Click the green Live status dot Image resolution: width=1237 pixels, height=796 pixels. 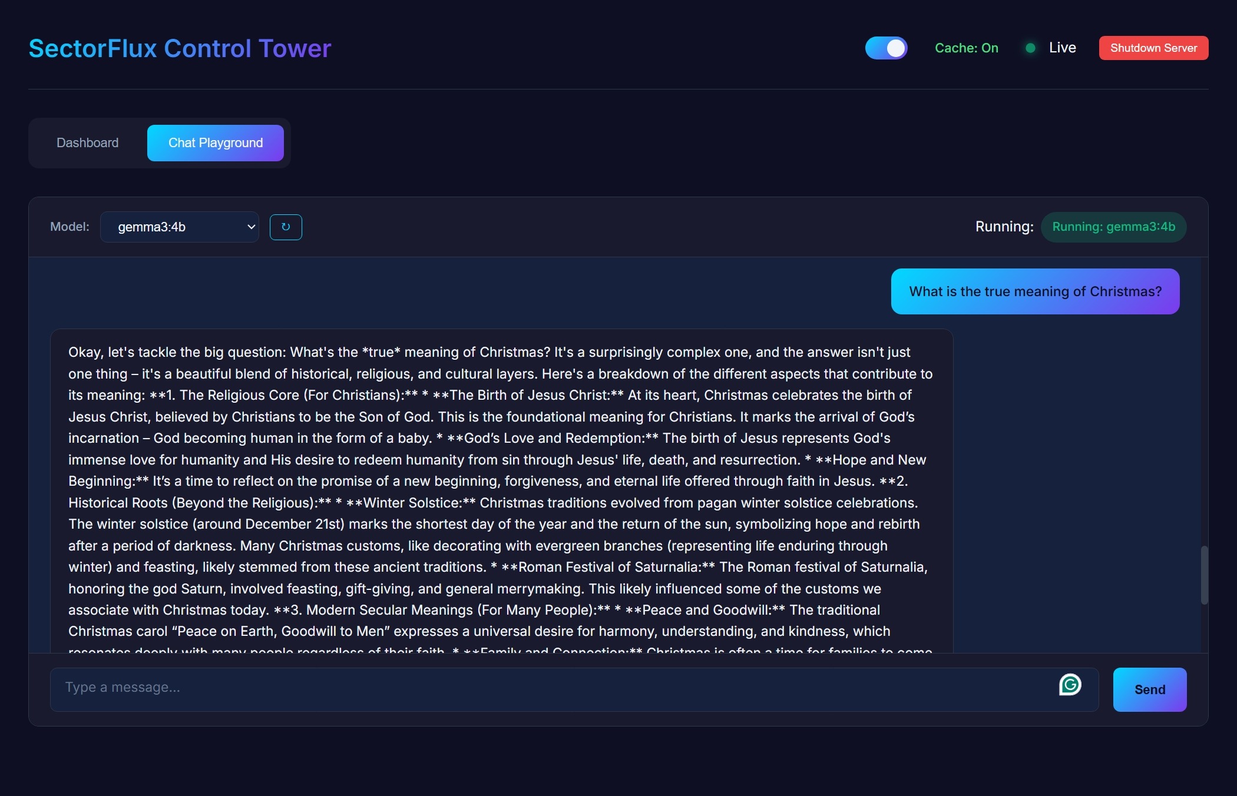click(1030, 48)
